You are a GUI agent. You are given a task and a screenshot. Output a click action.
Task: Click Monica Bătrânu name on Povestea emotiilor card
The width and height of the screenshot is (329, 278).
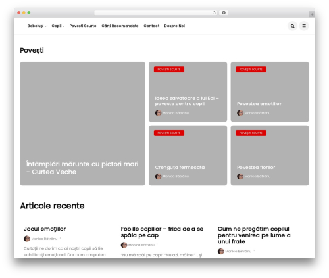click(x=257, y=113)
